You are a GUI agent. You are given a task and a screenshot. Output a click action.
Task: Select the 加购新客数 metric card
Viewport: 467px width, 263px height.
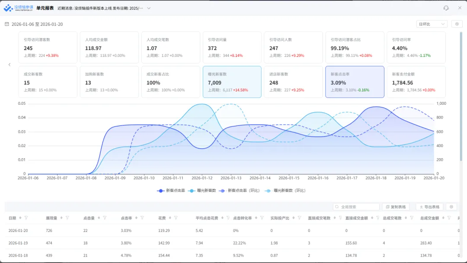pos(109,82)
